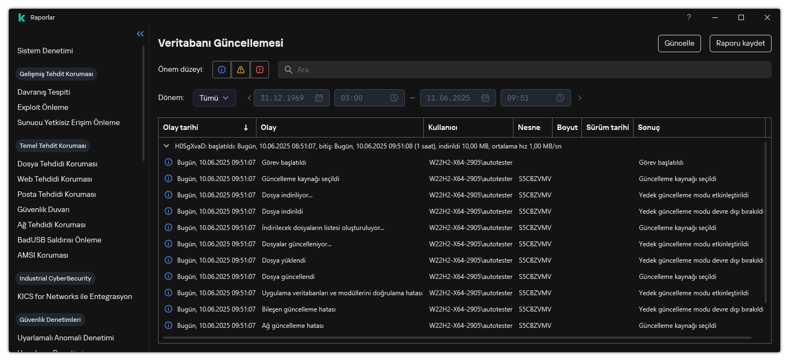Viewport: 789px width, 361px height.
Task: Click calendar icon in start date field
Action: coord(319,98)
